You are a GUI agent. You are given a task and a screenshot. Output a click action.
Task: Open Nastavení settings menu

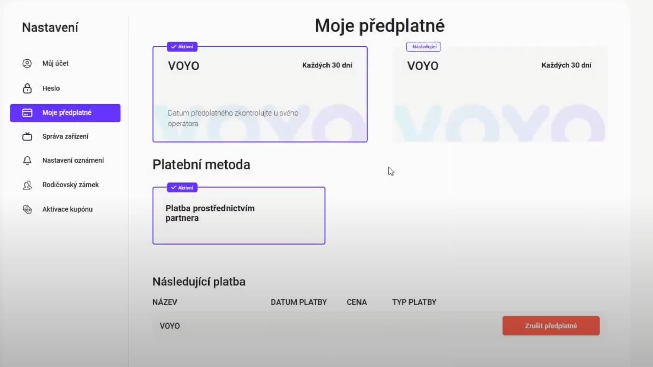click(50, 27)
